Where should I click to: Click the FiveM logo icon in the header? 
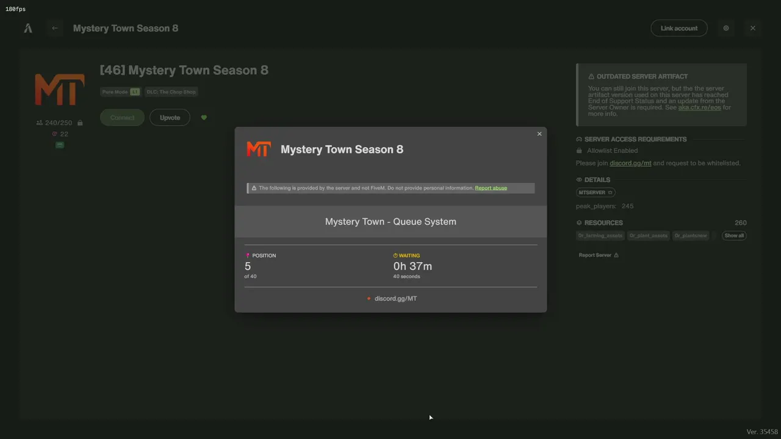(28, 28)
